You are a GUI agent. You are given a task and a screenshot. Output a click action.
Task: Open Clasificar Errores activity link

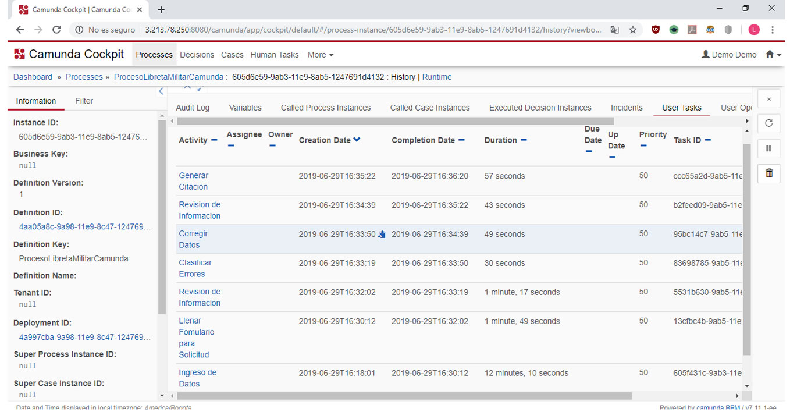point(195,268)
